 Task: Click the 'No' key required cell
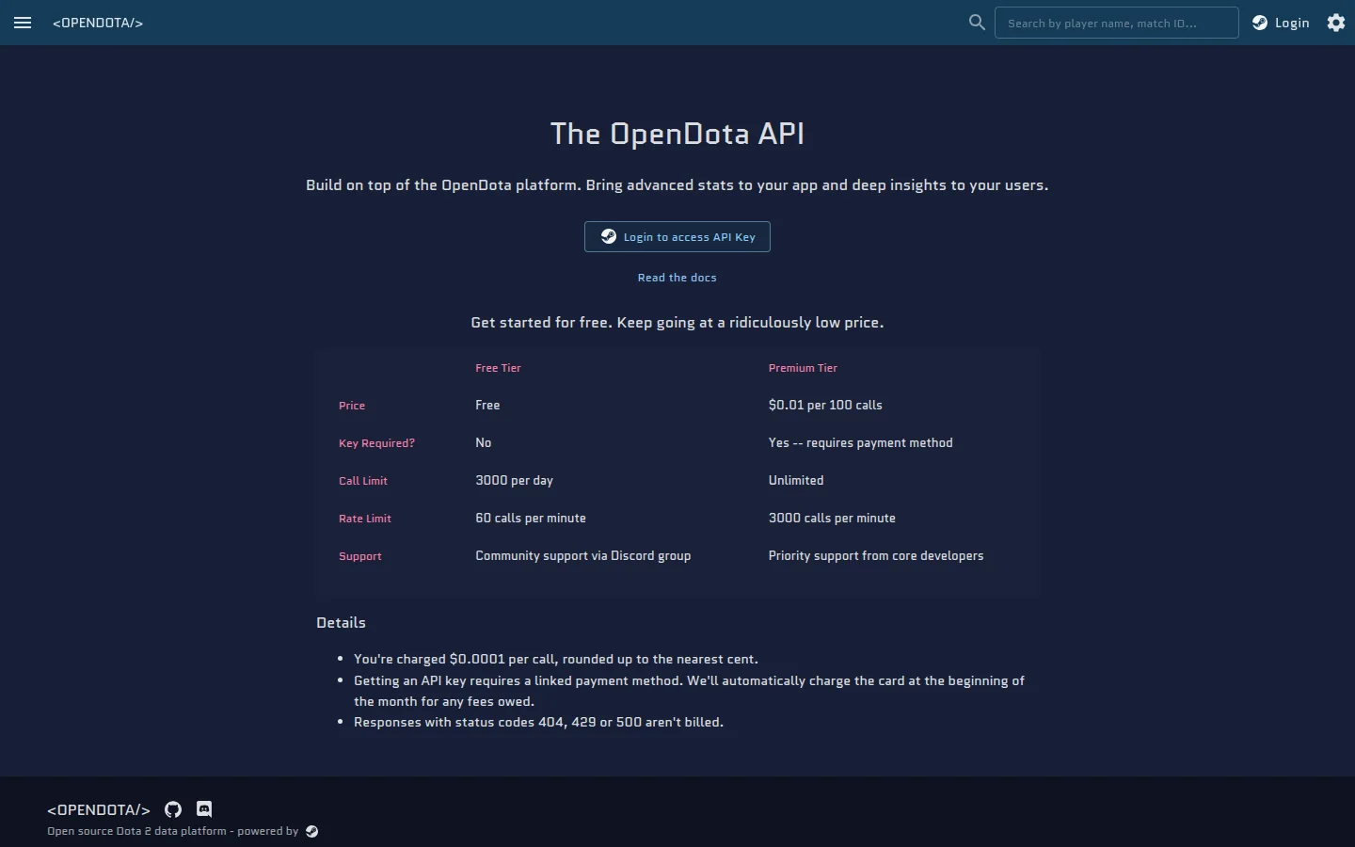tap(484, 442)
